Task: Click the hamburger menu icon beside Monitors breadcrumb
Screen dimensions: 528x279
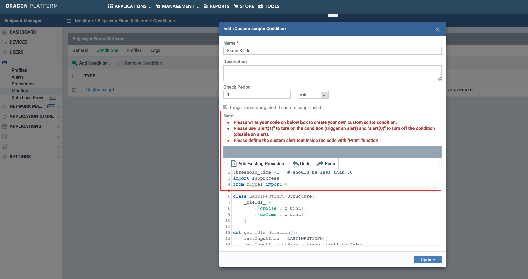Action: tap(69, 21)
